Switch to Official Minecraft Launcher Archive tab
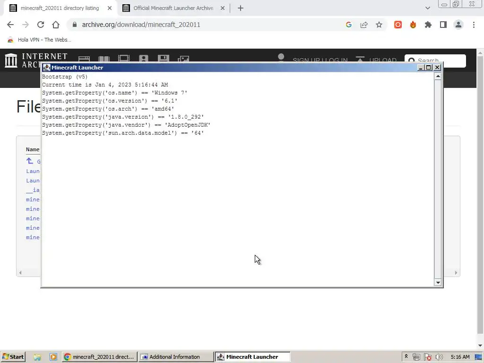The height and width of the screenshot is (363, 484). coord(173,9)
